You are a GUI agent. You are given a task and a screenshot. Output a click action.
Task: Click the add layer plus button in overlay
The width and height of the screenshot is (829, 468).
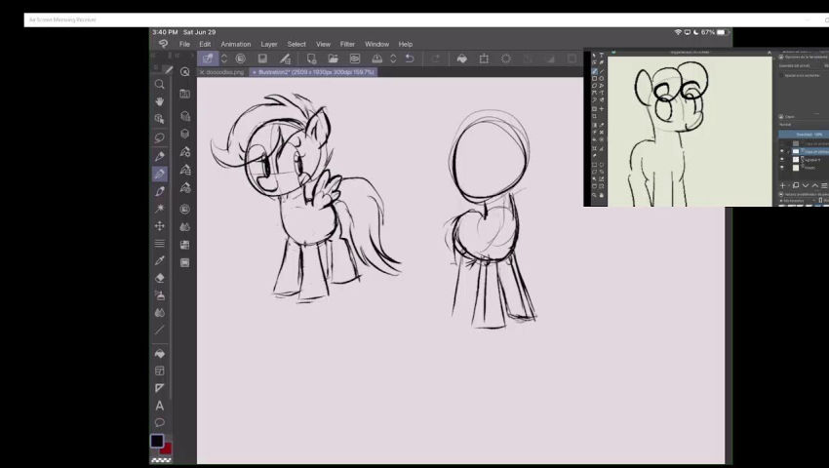pos(782,185)
